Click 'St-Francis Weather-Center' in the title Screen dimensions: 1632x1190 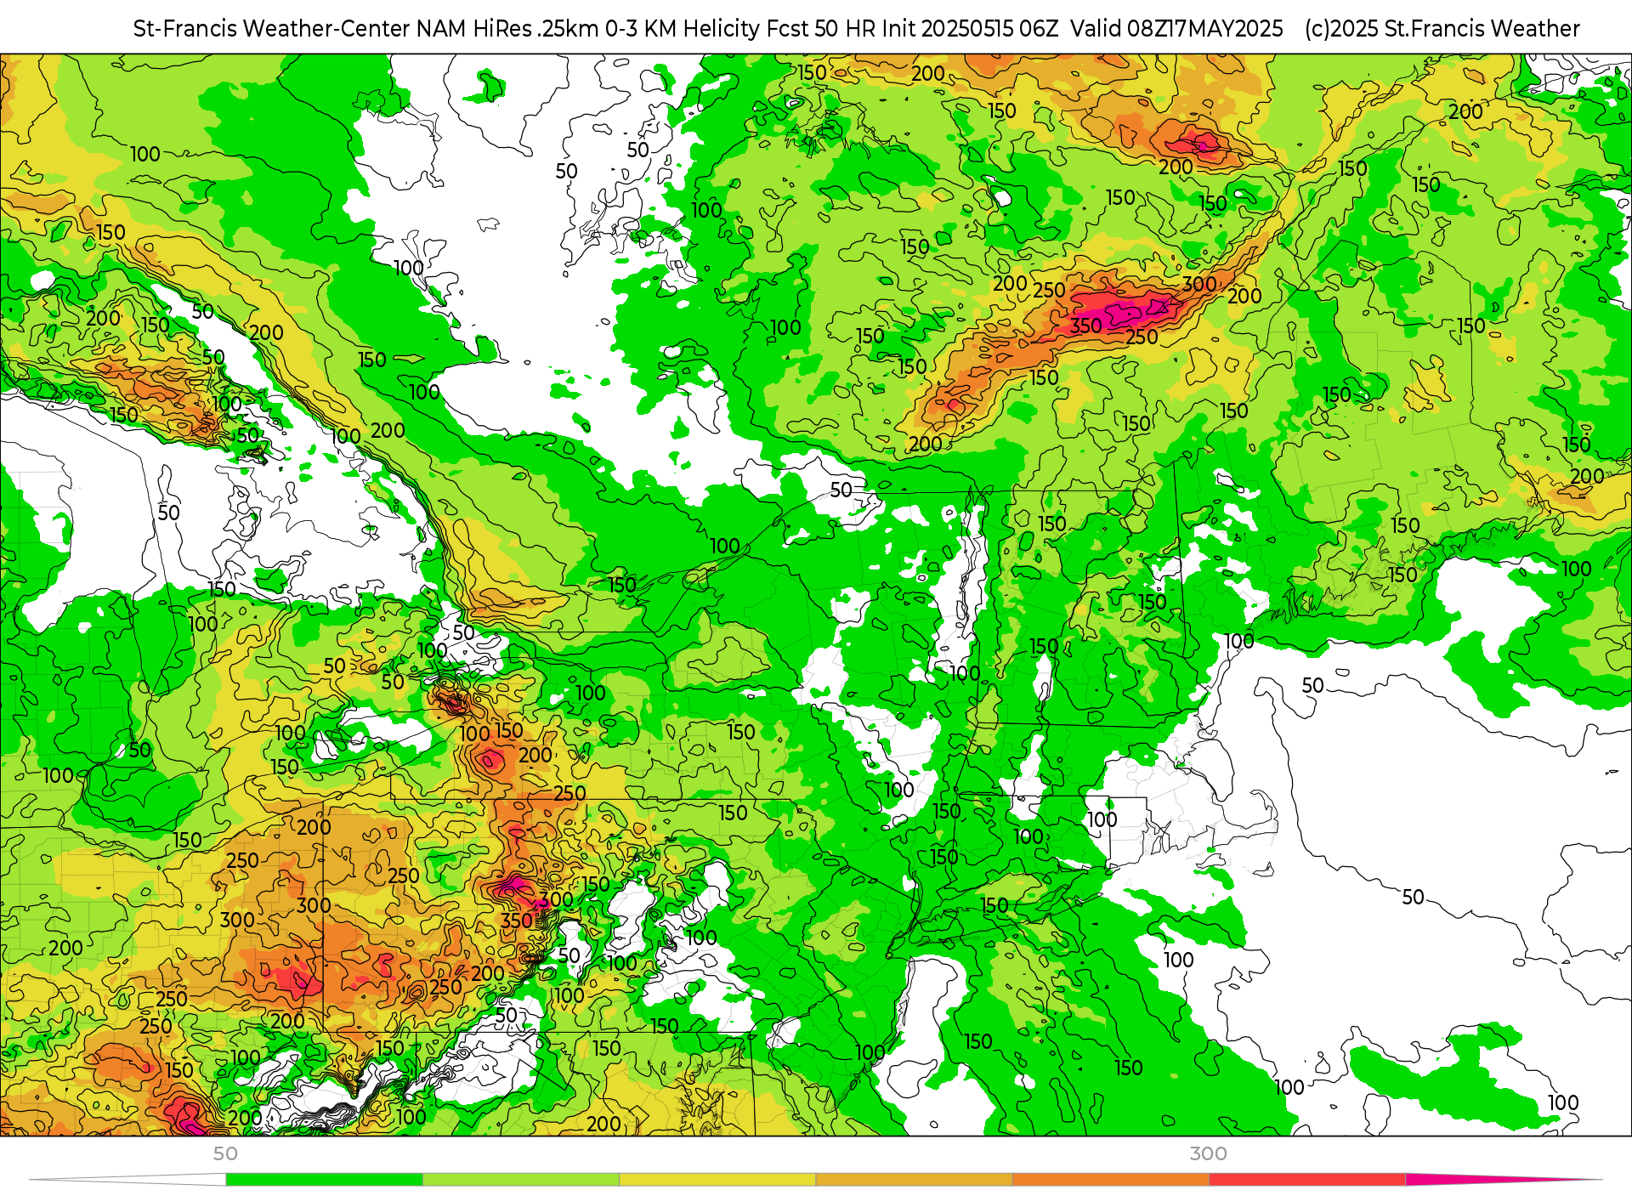[272, 29]
